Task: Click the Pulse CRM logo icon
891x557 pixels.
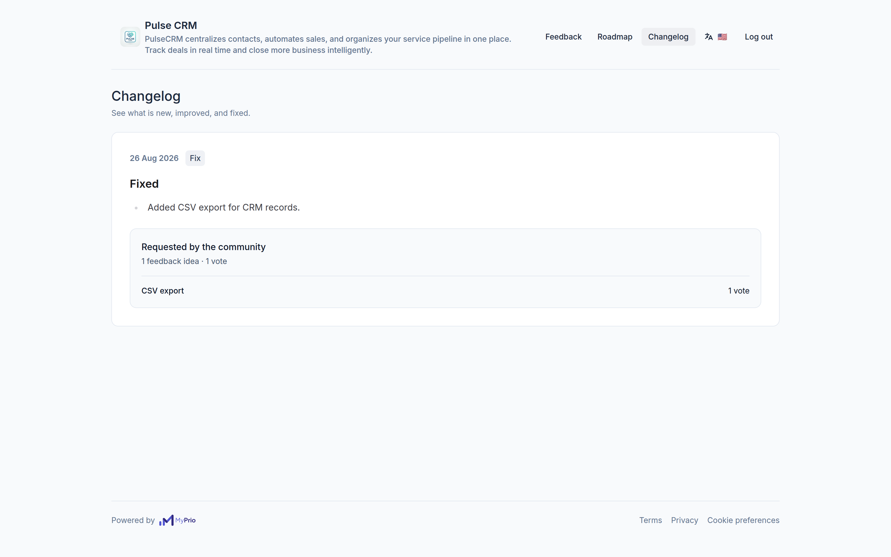Action: tap(130, 37)
